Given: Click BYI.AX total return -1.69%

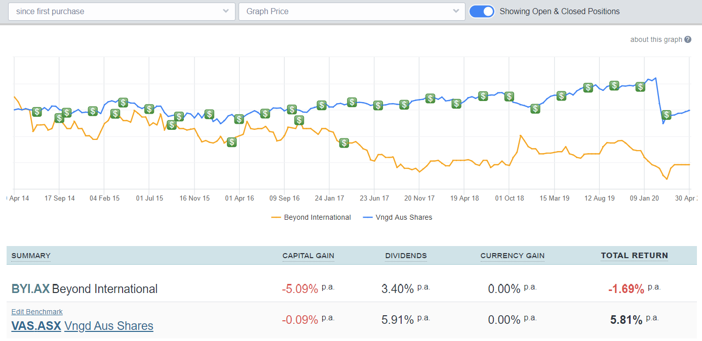Looking at the screenshot, I should coord(626,289).
